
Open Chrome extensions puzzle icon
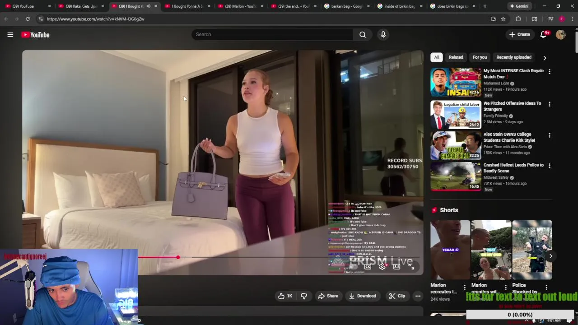(x=518, y=19)
